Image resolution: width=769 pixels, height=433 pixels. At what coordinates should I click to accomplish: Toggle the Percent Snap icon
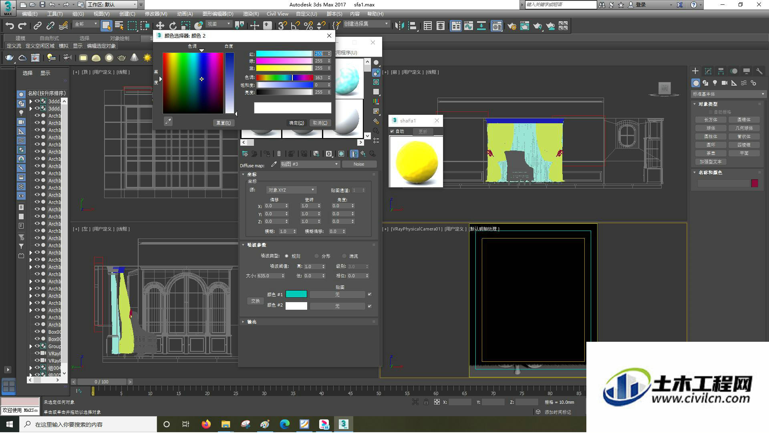pos(308,26)
